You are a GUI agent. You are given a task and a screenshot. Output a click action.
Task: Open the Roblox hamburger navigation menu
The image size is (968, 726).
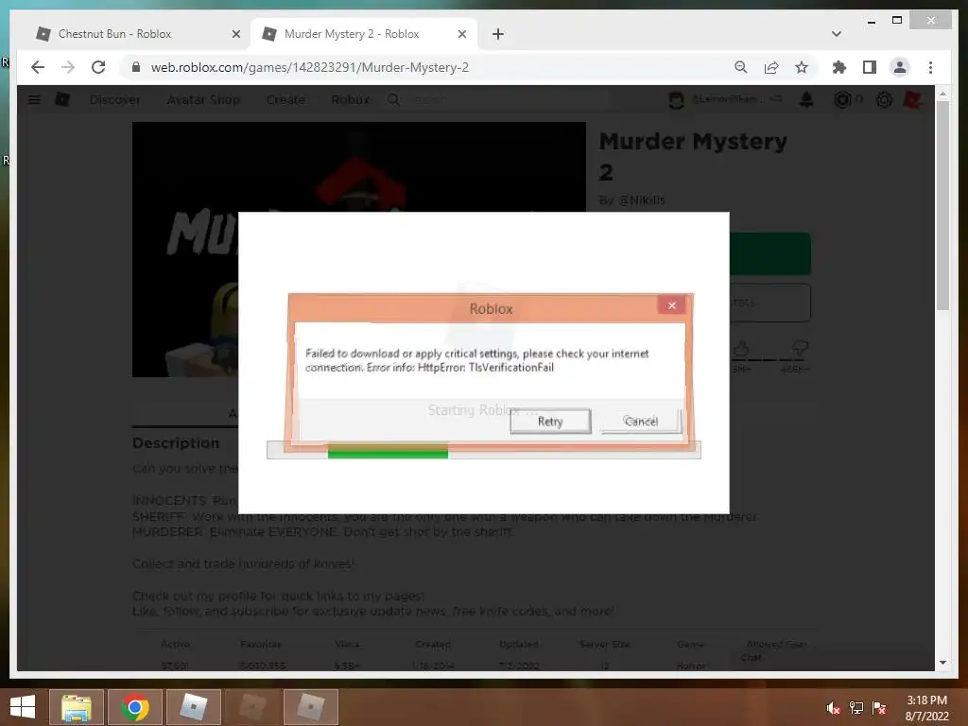(35, 99)
